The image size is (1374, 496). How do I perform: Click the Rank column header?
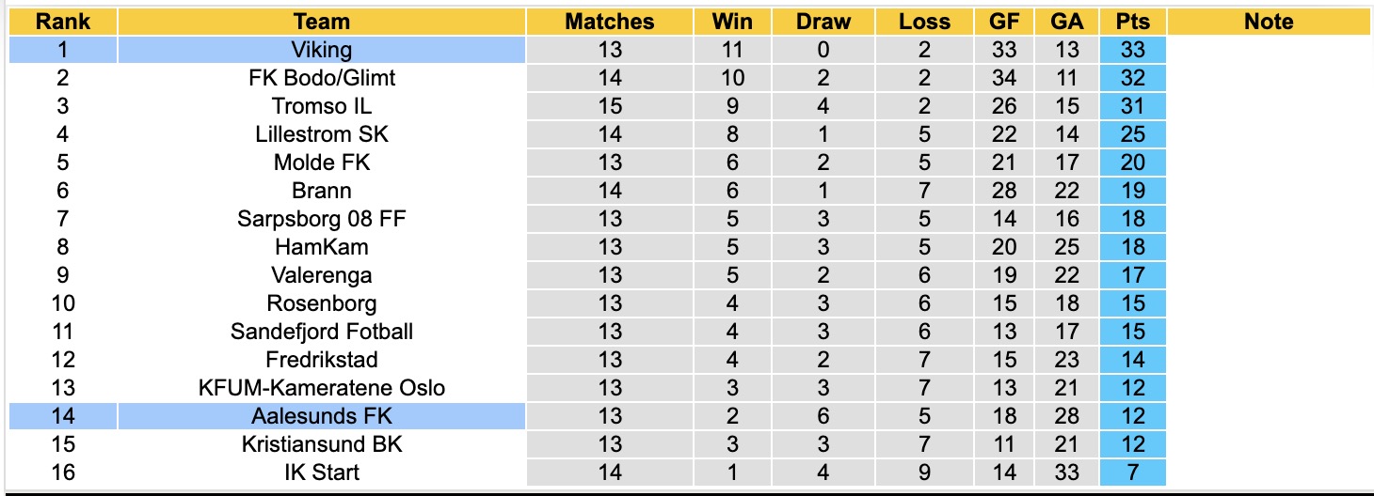pyautogui.click(x=64, y=22)
